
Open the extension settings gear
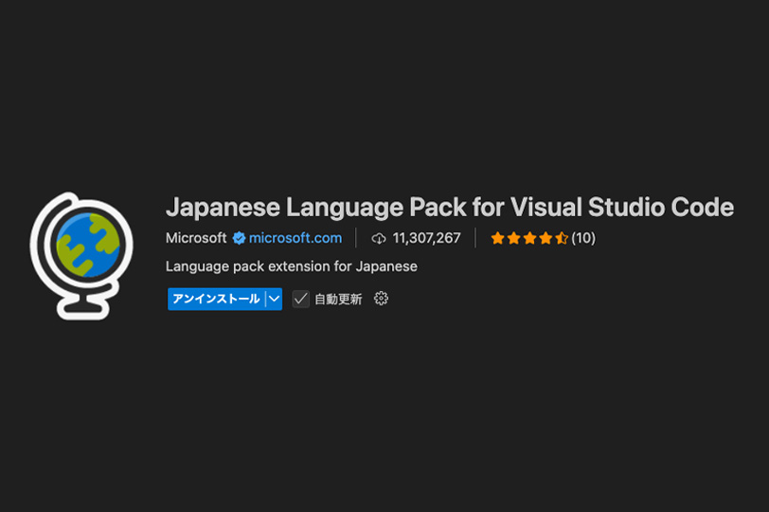(x=381, y=299)
